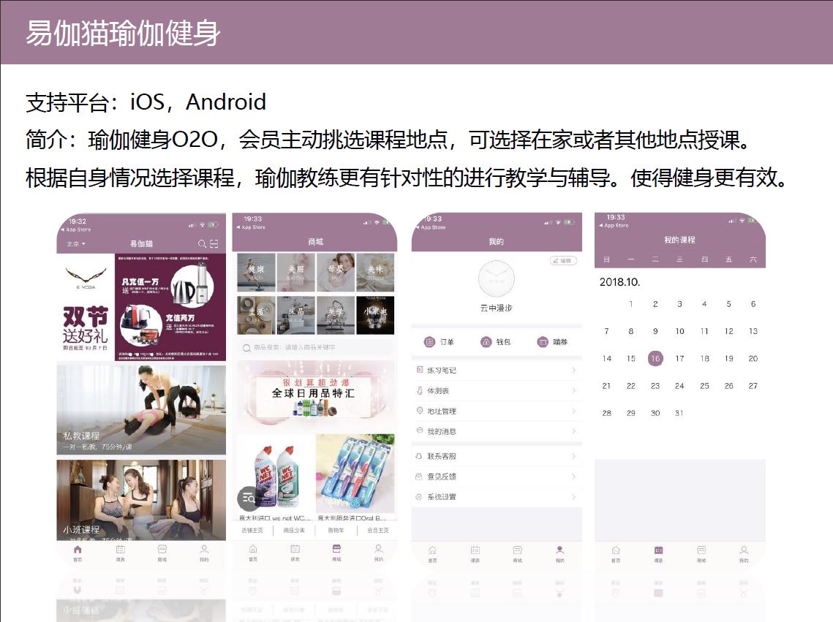Tap 课表 calendar icon in third phone's tab bar
The width and height of the screenshot is (833, 622).
pyautogui.click(x=475, y=550)
